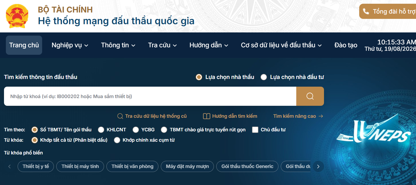Tick the Chủ đầu tư checkbox

(255, 130)
